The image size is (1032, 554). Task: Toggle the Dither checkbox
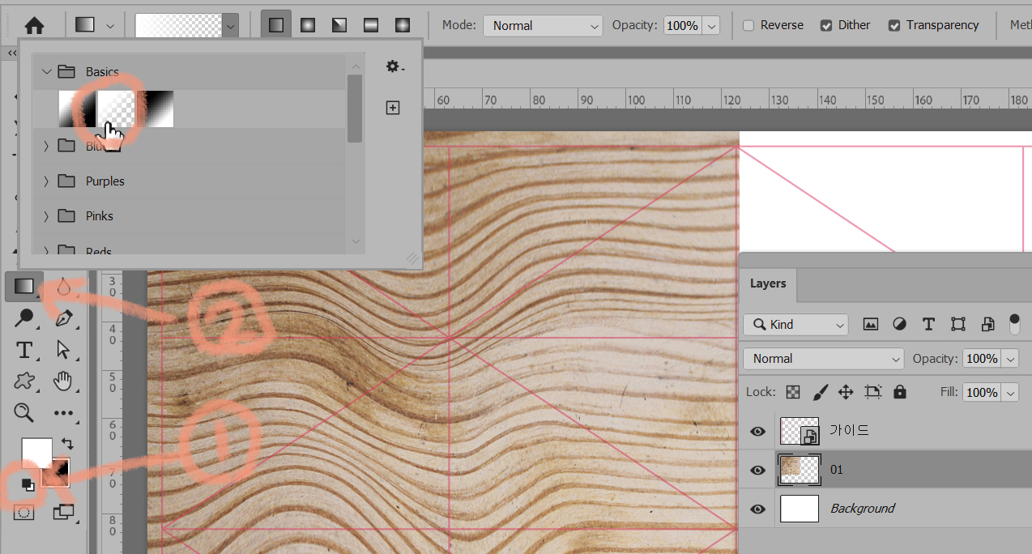click(x=826, y=26)
